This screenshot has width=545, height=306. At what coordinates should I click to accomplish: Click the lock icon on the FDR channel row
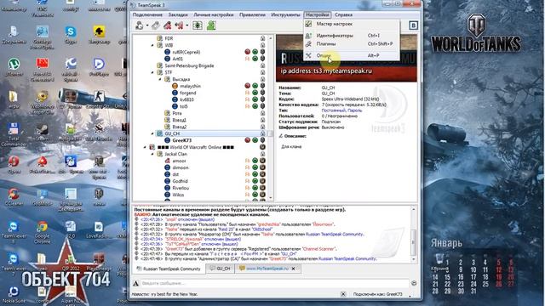(x=263, y=38)
